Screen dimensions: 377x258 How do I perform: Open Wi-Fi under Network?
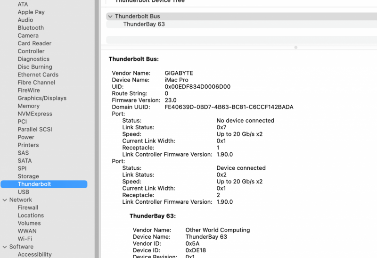[25, 239]
